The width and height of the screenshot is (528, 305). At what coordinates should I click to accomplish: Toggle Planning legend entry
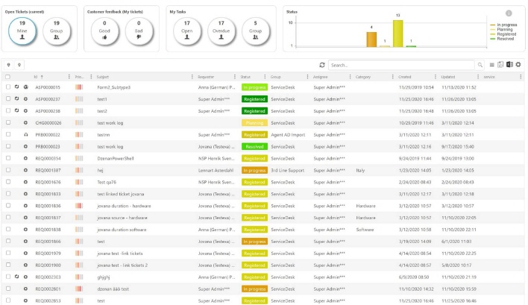pos(502,29)
